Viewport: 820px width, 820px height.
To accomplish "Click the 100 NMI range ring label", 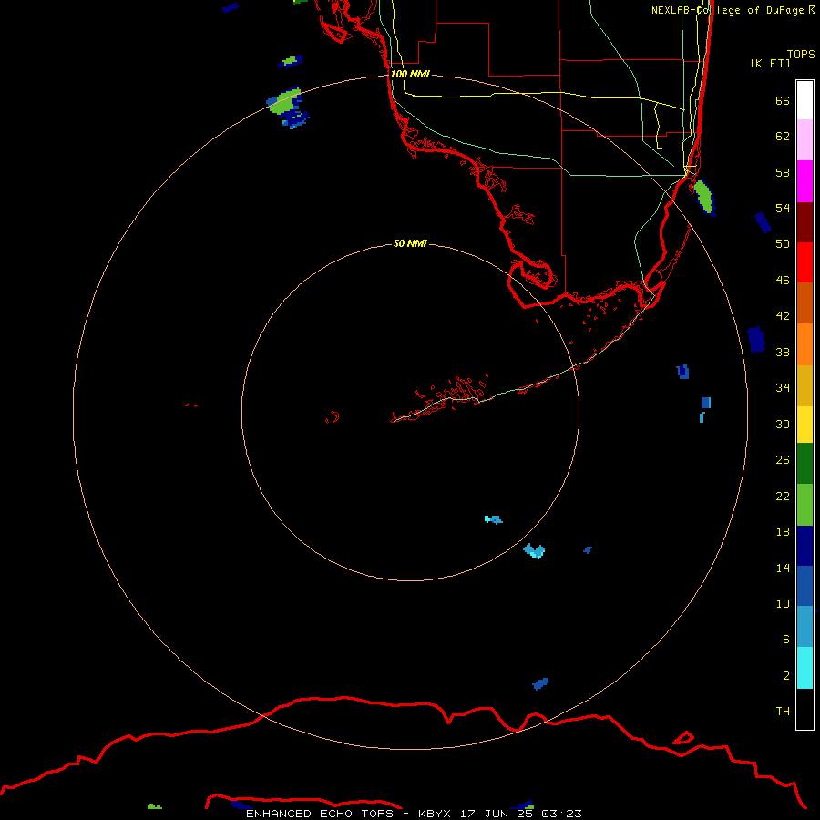I will pos(410,74).
